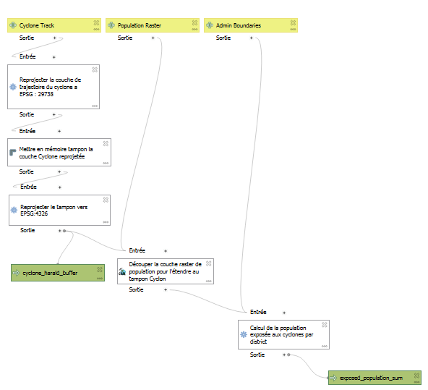
Task: Remove the Admin Boundaries input node
Action: 293,22
